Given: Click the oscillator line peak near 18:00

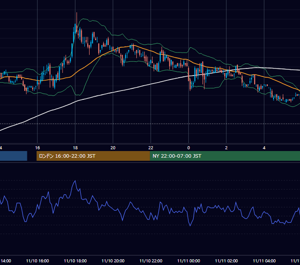Looking at the screenshot, I should coord(75,181).
